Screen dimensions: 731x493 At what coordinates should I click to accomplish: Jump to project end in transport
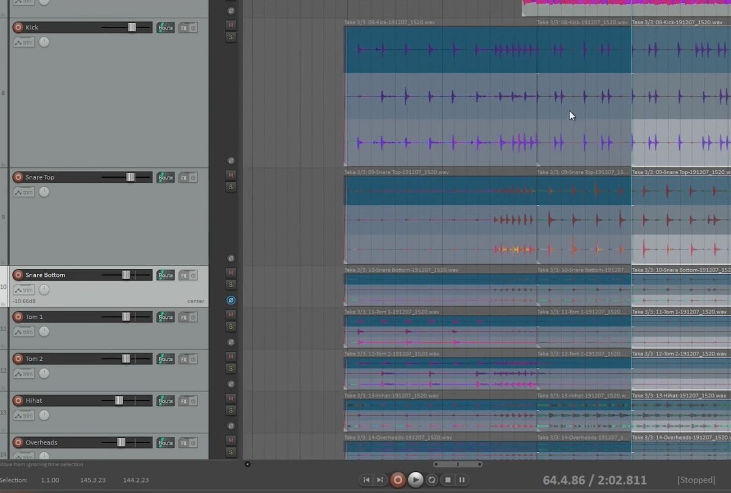click(x=380, y=480)
